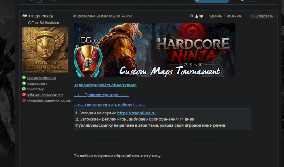Click the 'Публикуем ссылку на реплей' underlined text
The image size is (284, 167).
tap(151, 125)
